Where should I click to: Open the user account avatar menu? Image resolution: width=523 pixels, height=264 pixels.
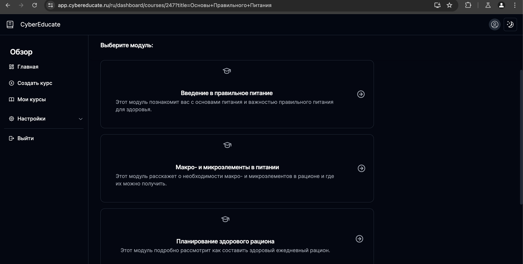coord(495,24)
